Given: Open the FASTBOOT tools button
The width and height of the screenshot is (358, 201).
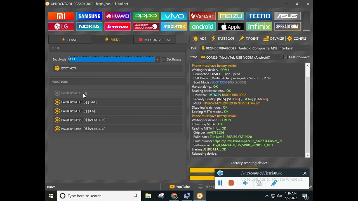Looking at the screenshot, I should pyautogui.click(x=223, y=39).
